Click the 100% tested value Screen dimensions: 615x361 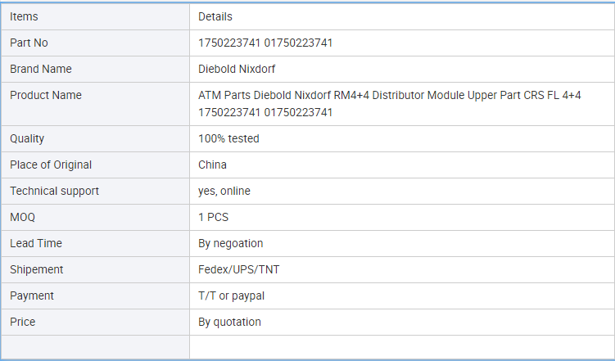[x=228, y=139]
